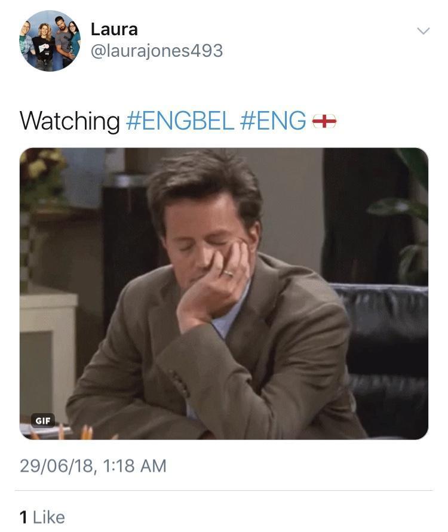Image resolution: width=448 pixels, height=532 pixels.
Task: Click the GIF badge on the media
Action: pos(43,421)
